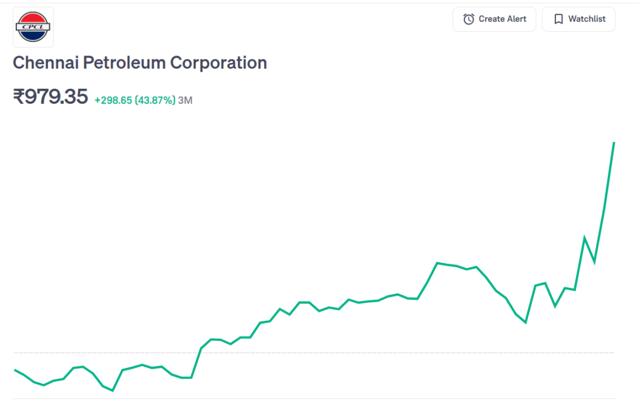Click the small spike just before the final surge
This screenshot has height=404, width=639.
coord(584,237)
